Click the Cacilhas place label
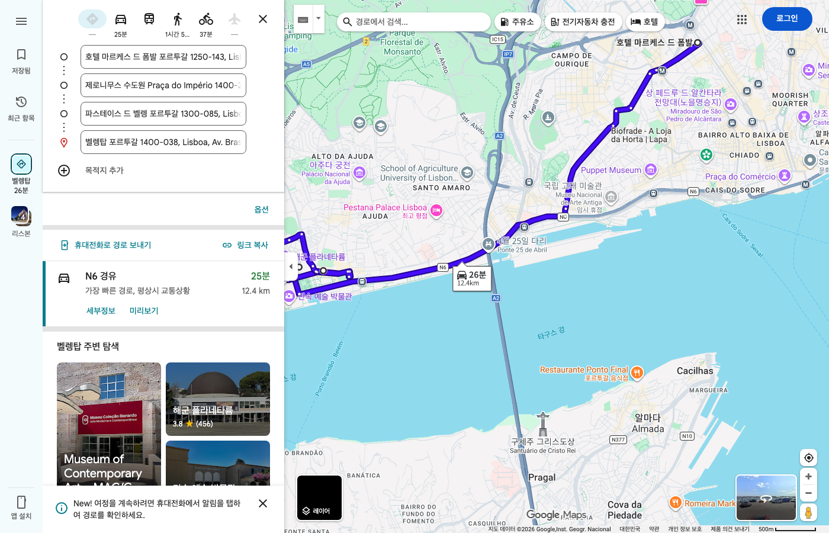The image size is (829, 533). 695,371
